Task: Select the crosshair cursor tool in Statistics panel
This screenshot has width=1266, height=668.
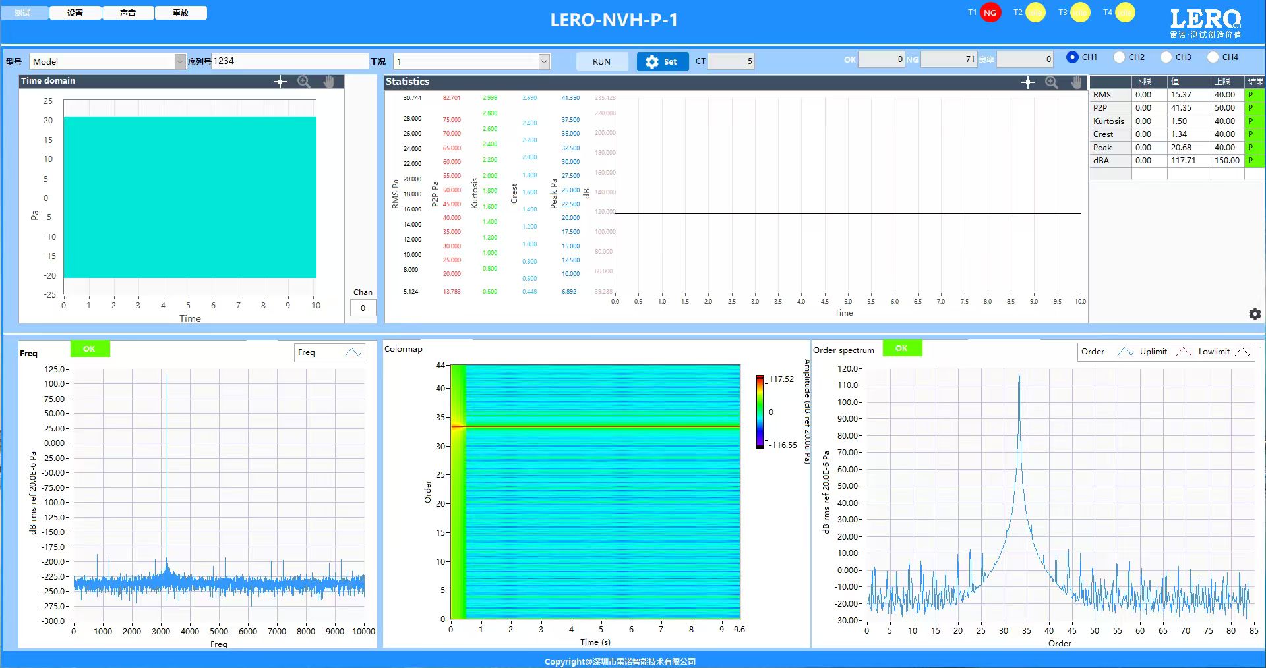Action: pos(1027,82)
